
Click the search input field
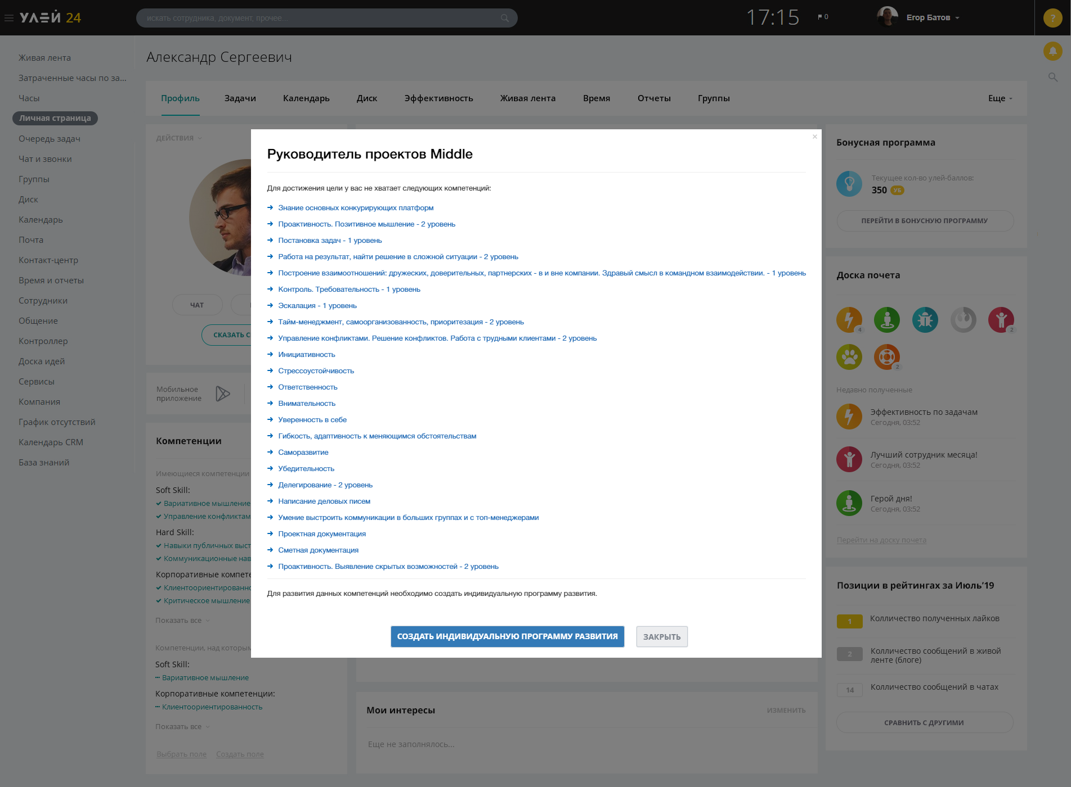(x=321, y=18)
